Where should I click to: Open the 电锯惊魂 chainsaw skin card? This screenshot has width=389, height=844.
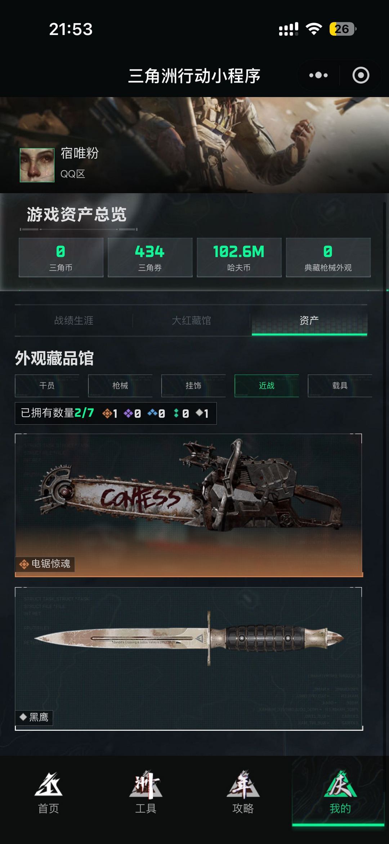click(x=188, y=505)
